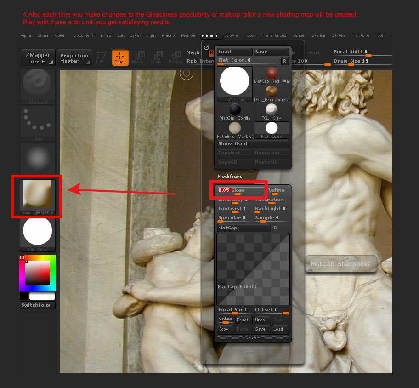419x388 pixels.
Task: Select the orange Draw tool
Action: (120, 57)
